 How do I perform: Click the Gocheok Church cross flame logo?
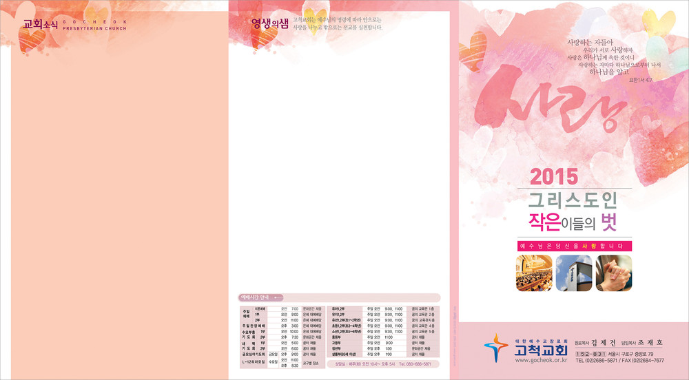(495, 347)
